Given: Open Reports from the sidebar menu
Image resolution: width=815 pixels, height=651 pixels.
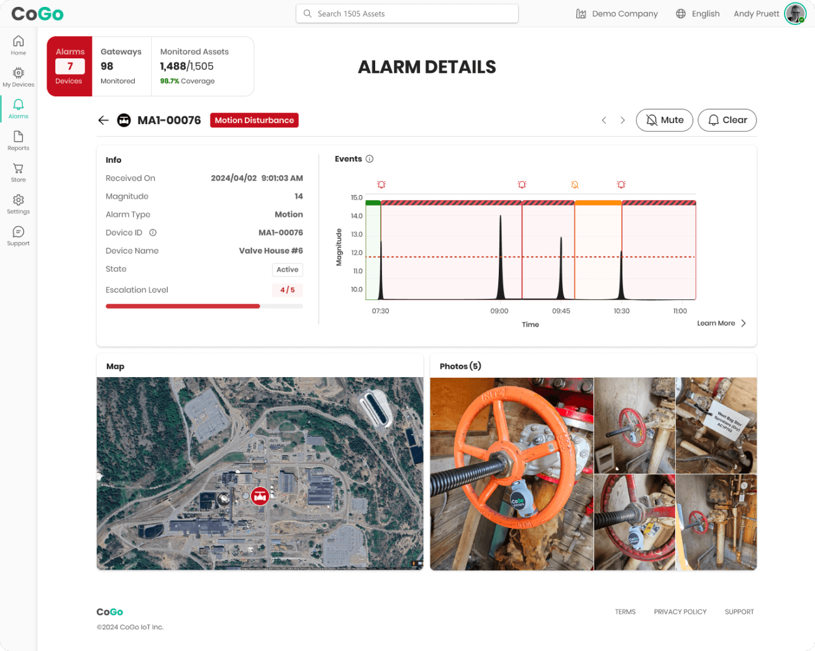Looking at the screenshot, I should pyautogui.click(x=19, y=140).
